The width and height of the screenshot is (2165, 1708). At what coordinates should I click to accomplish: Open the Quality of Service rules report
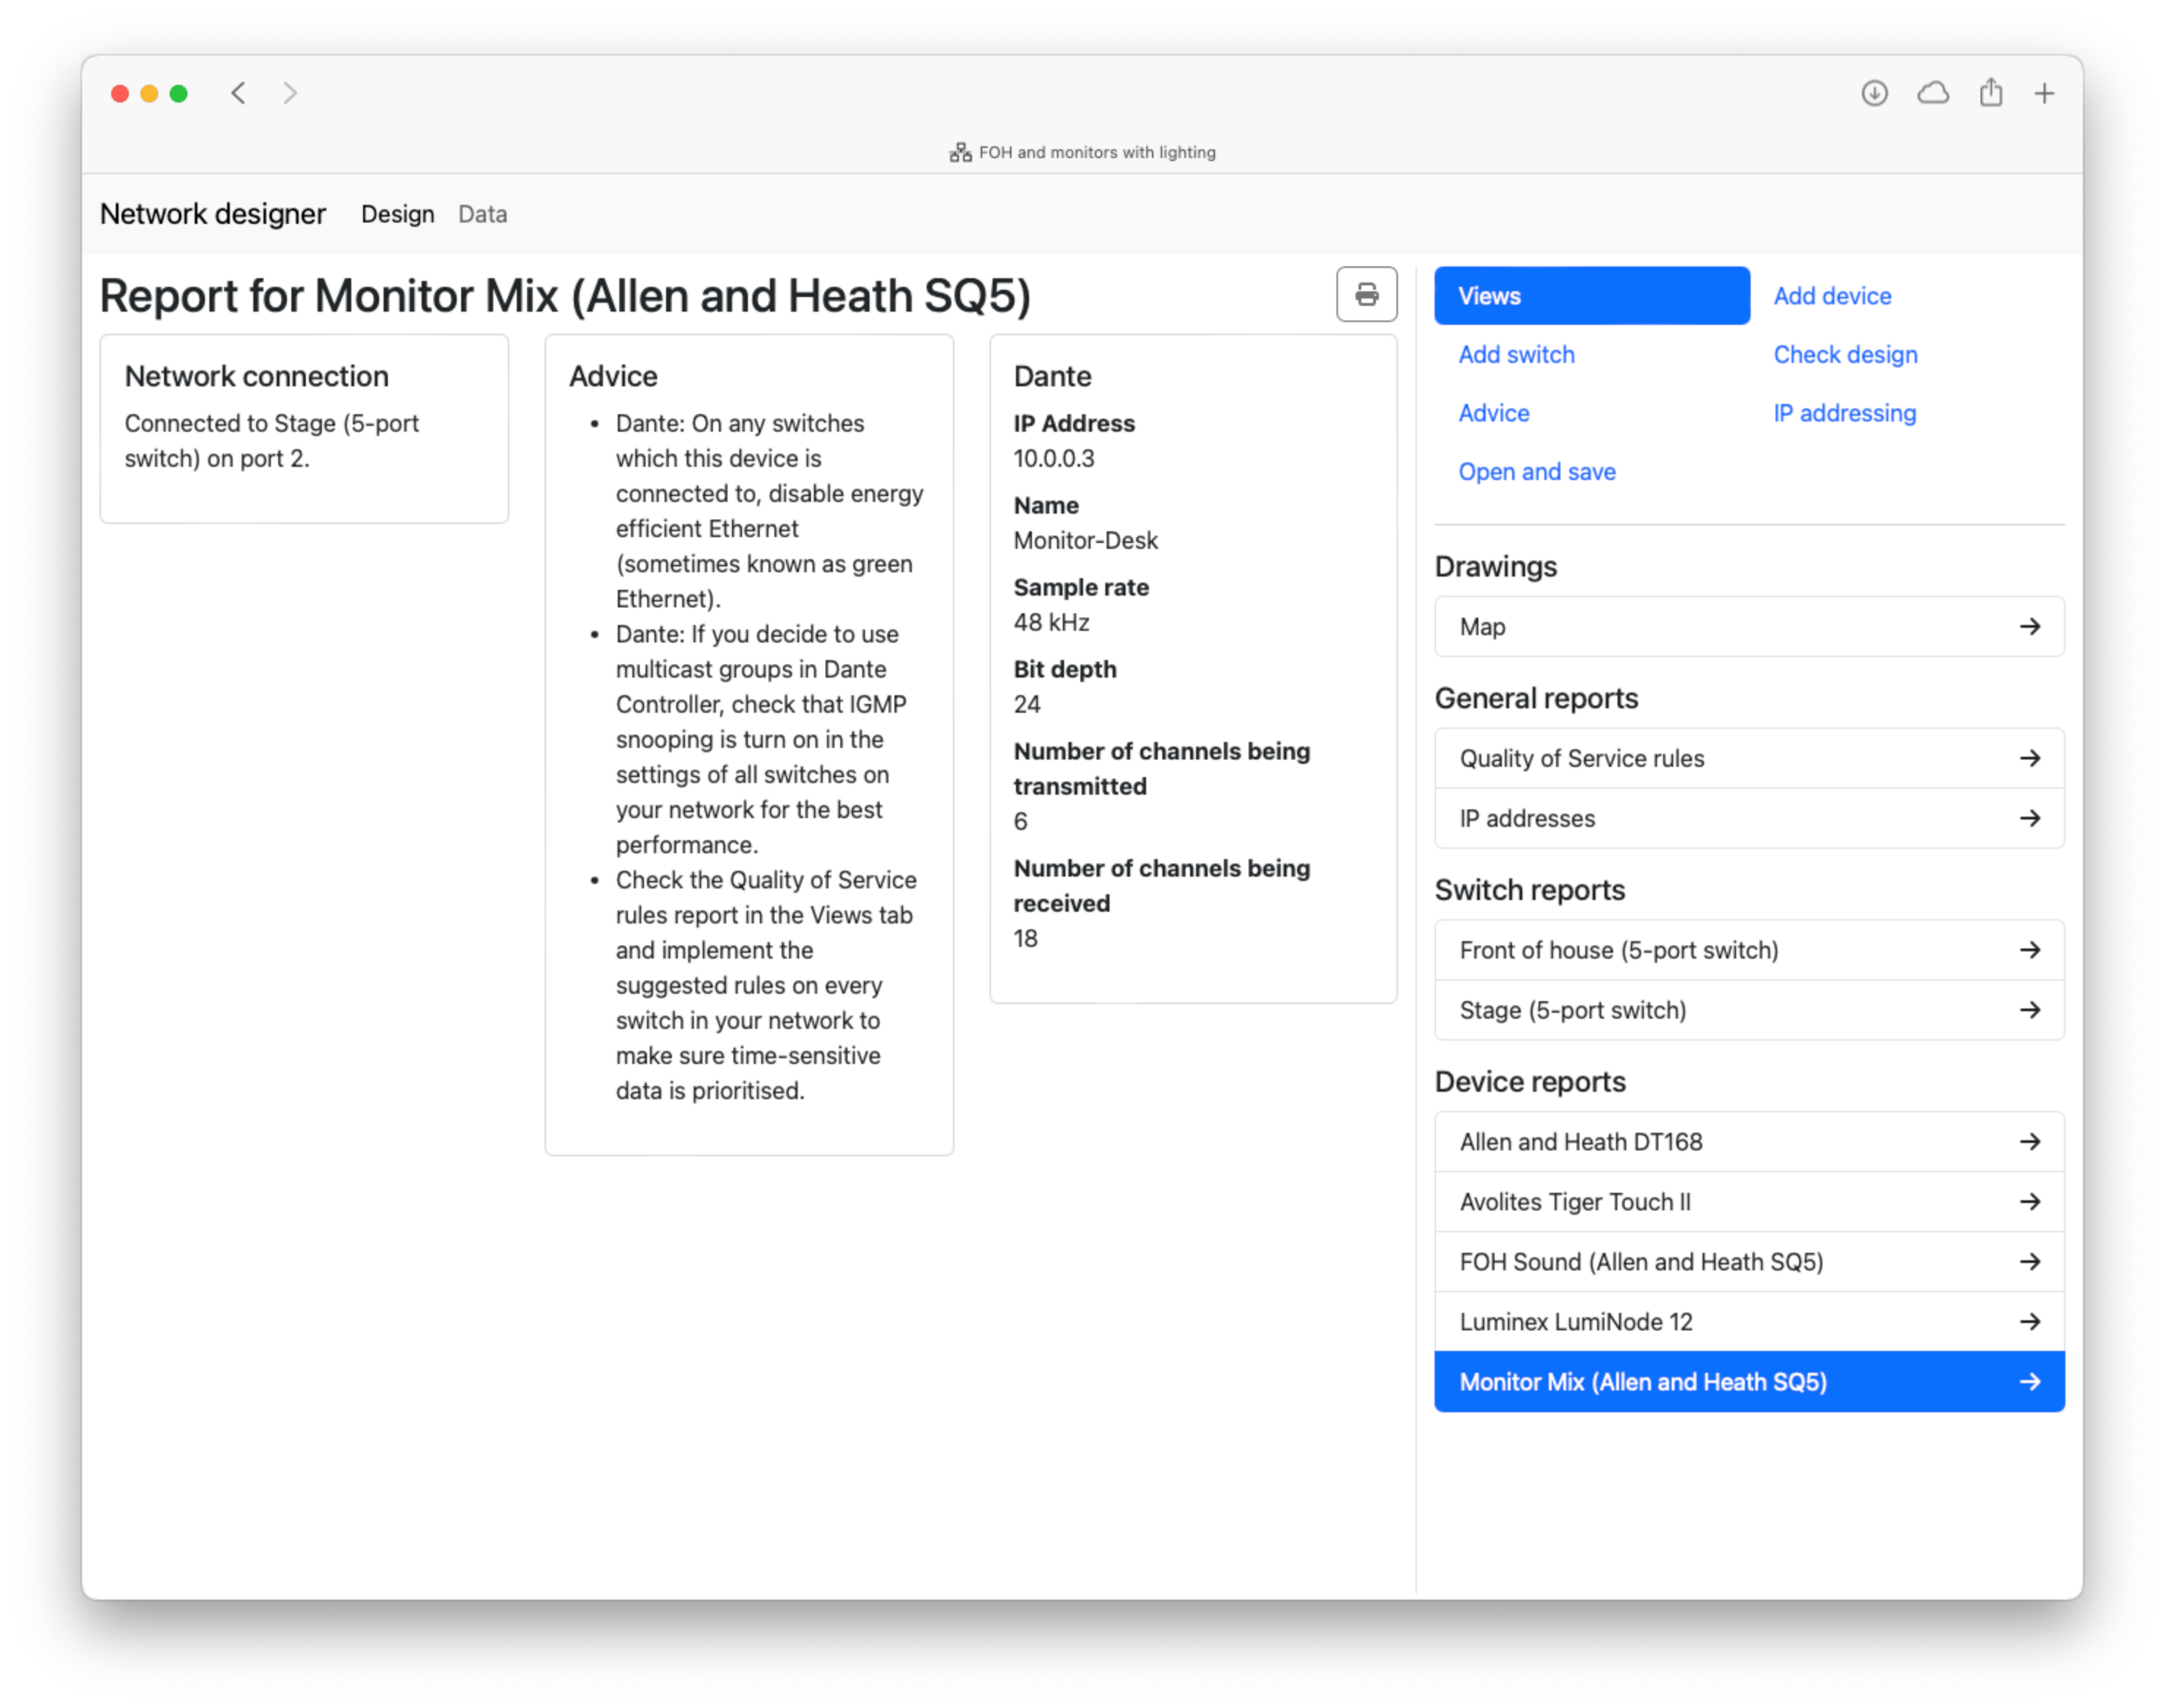pos(1748,759)
